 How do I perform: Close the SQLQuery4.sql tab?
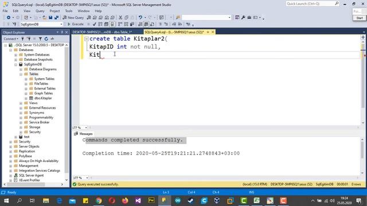pyautogui.click(x=213, y=32)
